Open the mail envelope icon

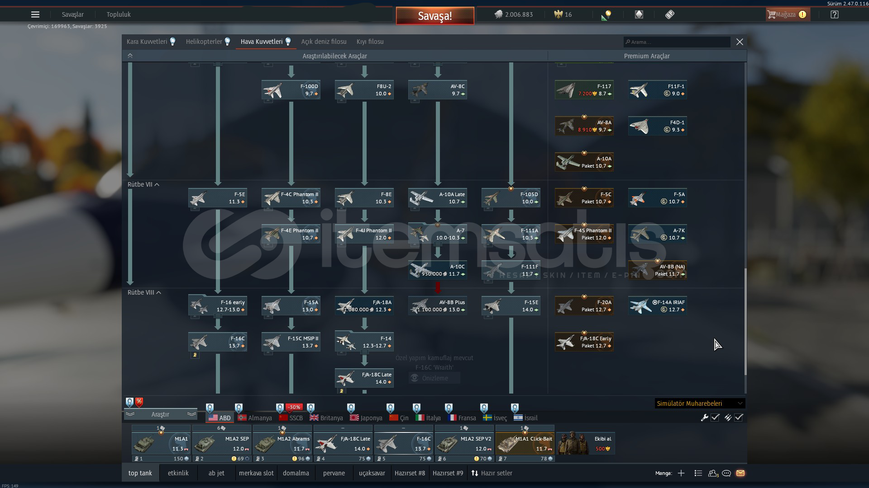pyautogui.click(x=740, y=473)
